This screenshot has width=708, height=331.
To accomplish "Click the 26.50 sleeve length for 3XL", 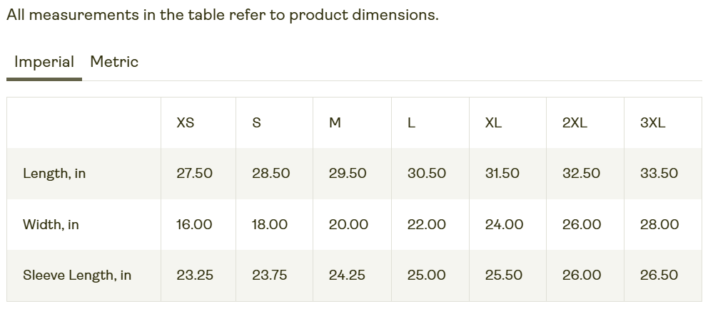I will 659,275.
